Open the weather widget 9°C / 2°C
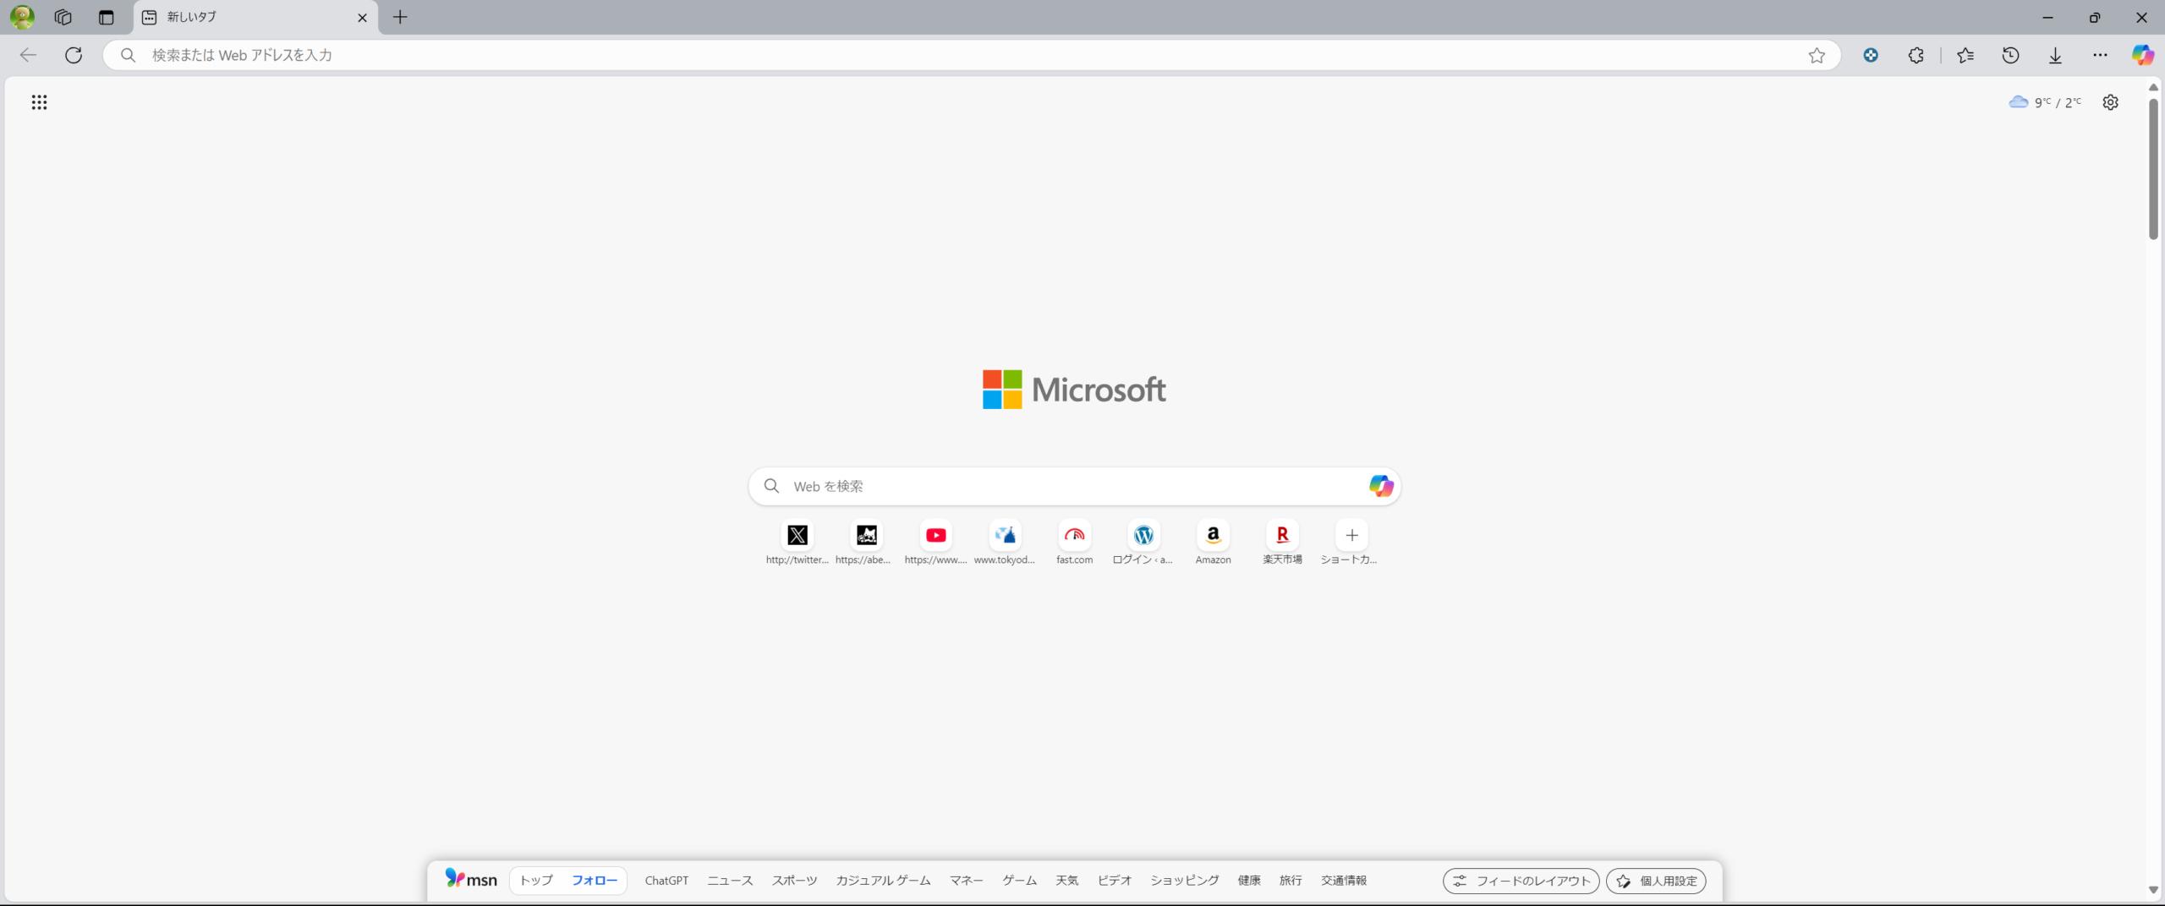 (2045, 102)
